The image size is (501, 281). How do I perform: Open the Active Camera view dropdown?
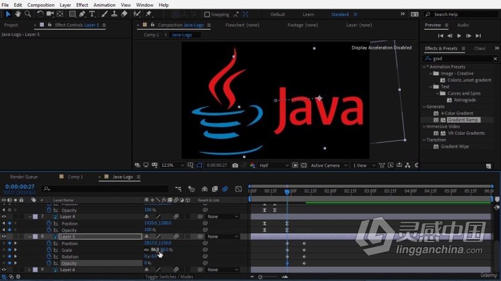pyautogui.click(x=328, y=166)
